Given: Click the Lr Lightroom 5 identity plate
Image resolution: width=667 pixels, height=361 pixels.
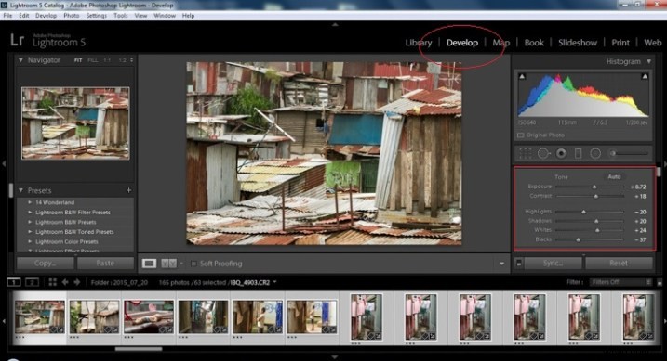Looking at the screenshot, I should (x=47, y=40).
